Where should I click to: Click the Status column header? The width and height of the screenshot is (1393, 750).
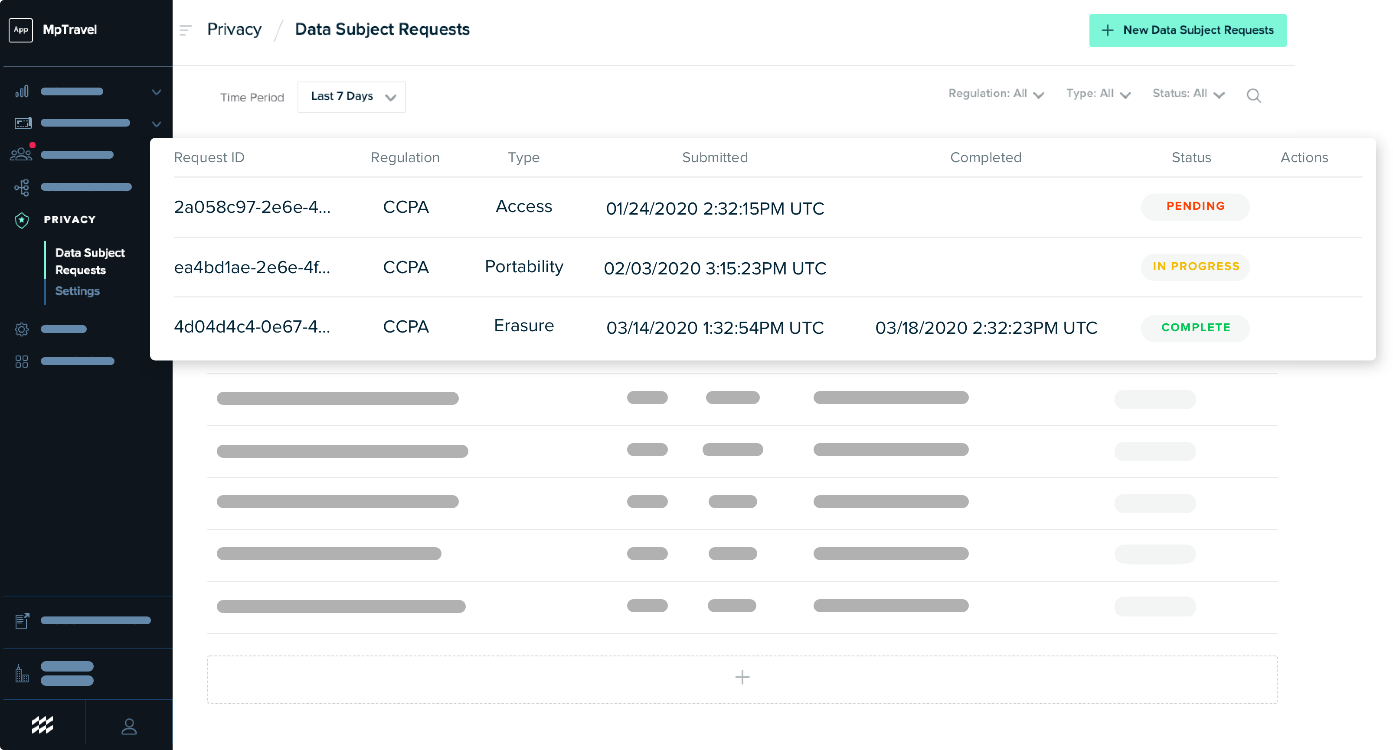[1191, 157]
